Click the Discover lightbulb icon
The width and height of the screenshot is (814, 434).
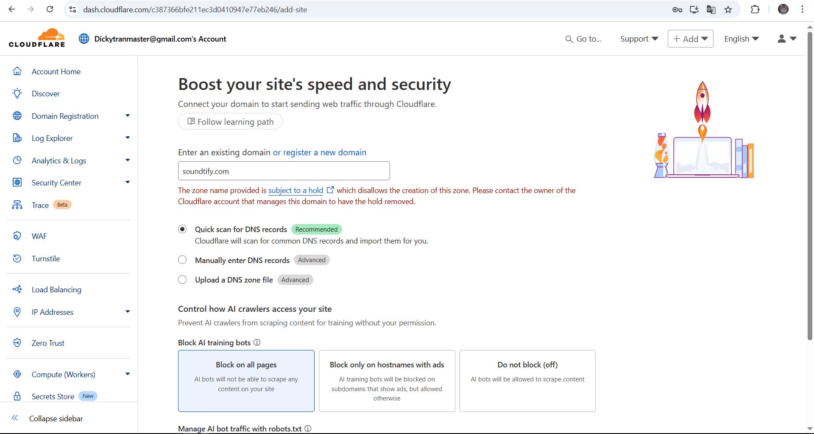(x=17, y=93)
